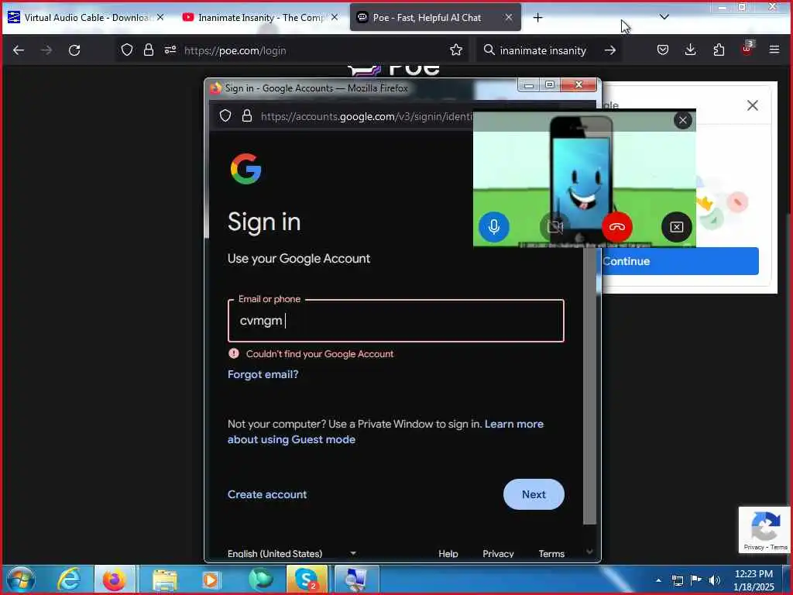The image size is (793, 595).
Task: Show hidden tray icons arrow
Action: click(658, 580)
